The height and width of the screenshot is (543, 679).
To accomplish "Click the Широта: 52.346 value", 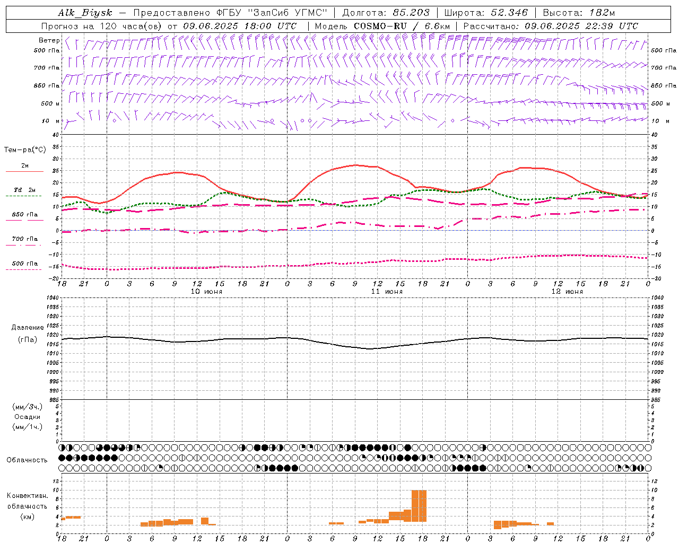I will (x=486, y=13).
